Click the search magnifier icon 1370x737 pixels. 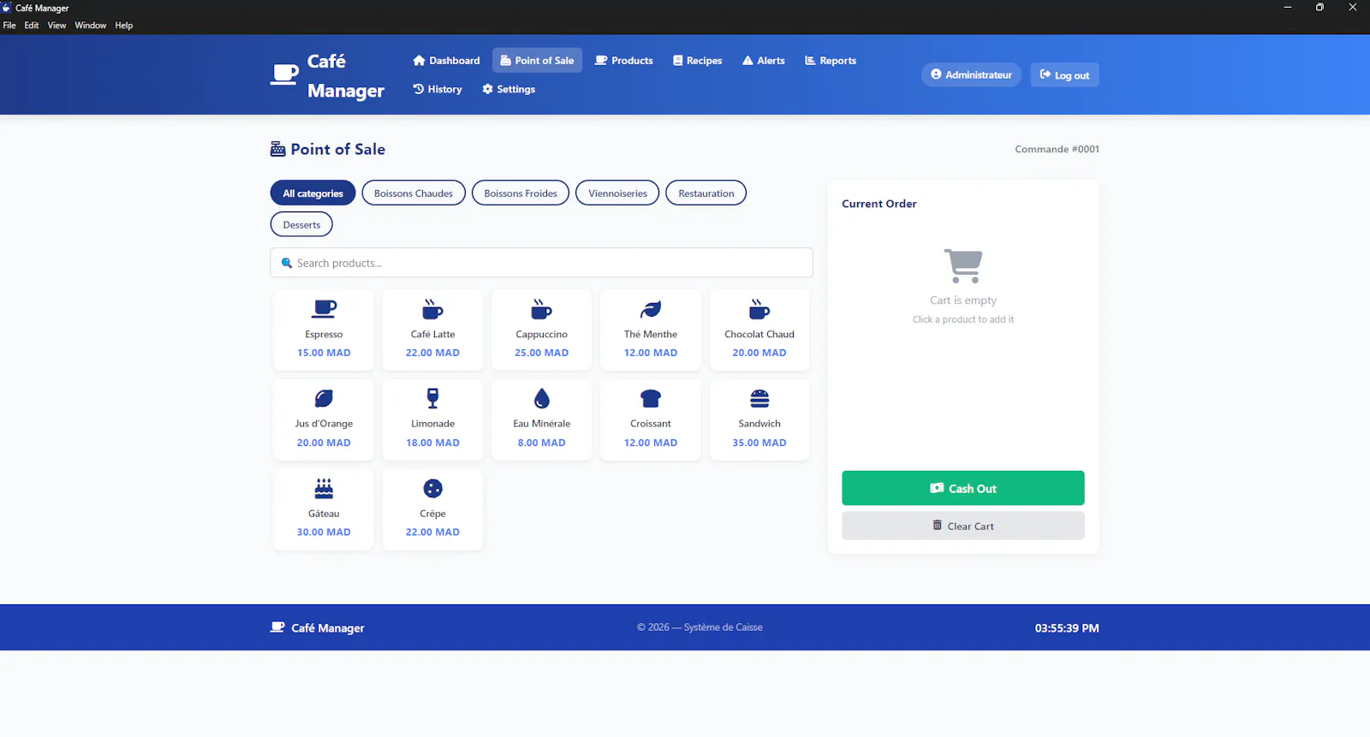tap(287, 263)
